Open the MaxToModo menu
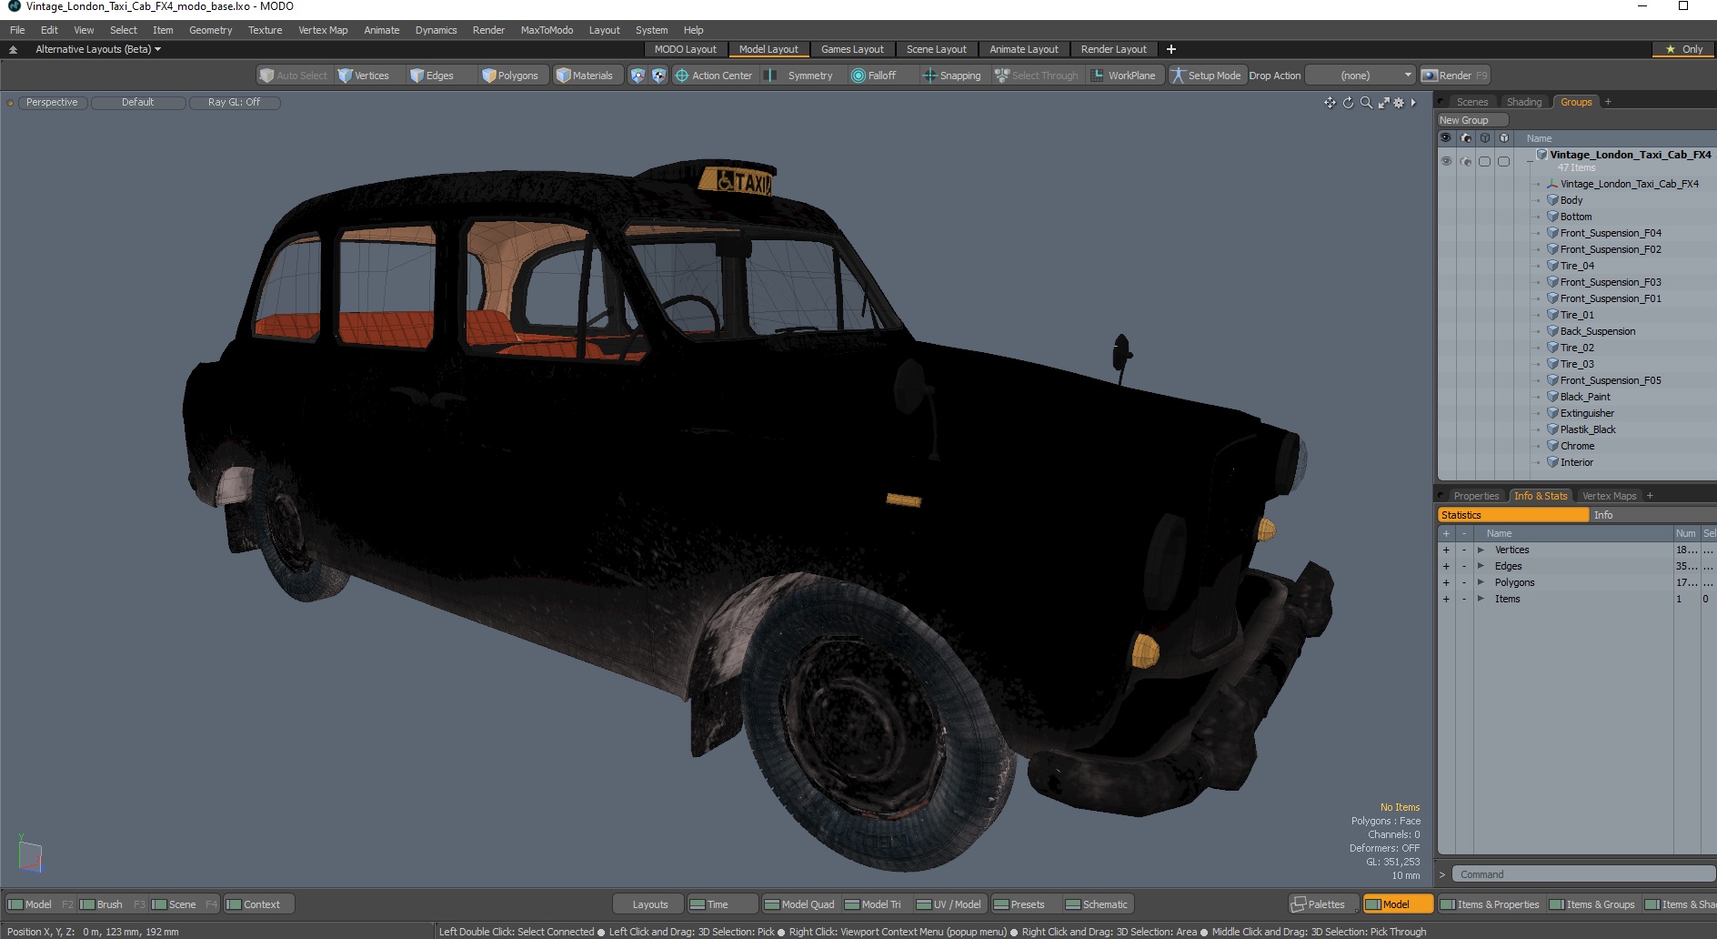 pyautogui.click(x=547, y=30)
